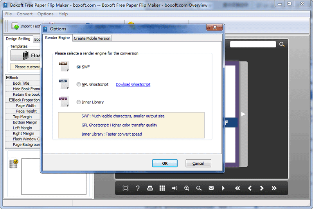The width and height of the screenshot is (313, 209).
Task: Go to previous page arrow
Action: pyautogui.click(x=250, y=188)
